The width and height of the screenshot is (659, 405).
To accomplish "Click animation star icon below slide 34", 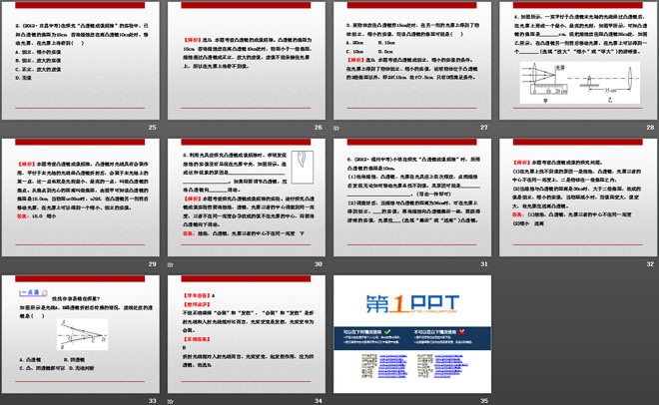I will click(170, 401).
